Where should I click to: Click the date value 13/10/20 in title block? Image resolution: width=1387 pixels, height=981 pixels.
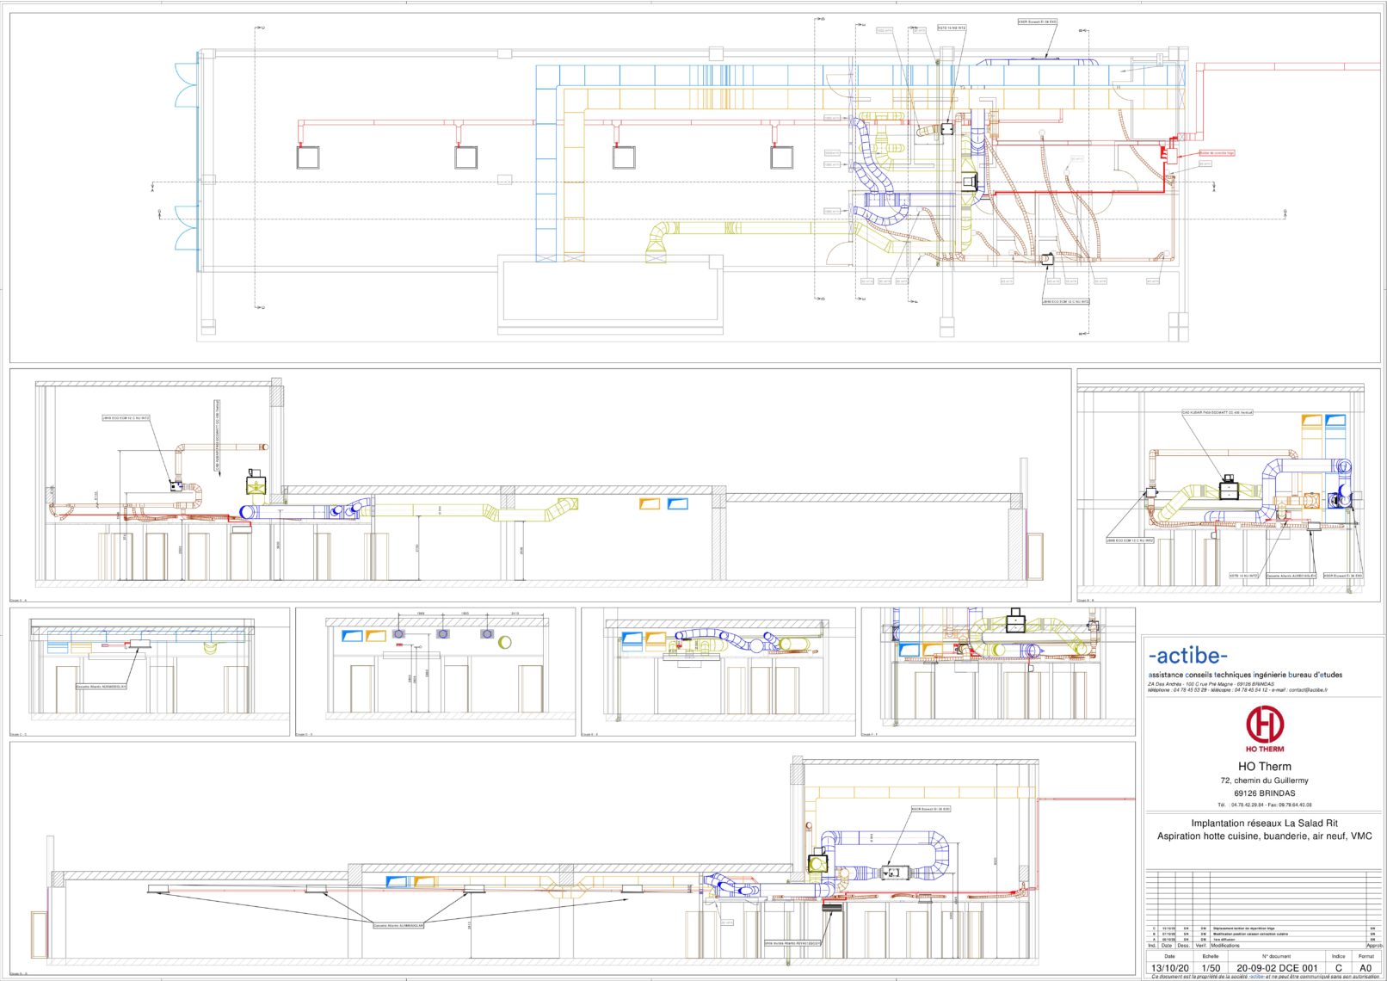click(x=1169, y=968)
